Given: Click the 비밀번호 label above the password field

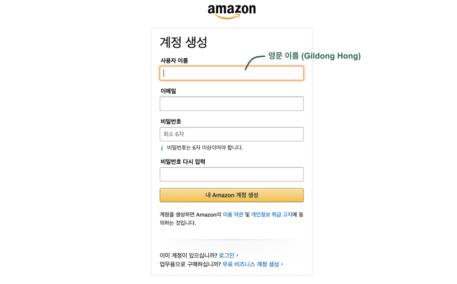Looking at the screenshot, I should [171, 121].
